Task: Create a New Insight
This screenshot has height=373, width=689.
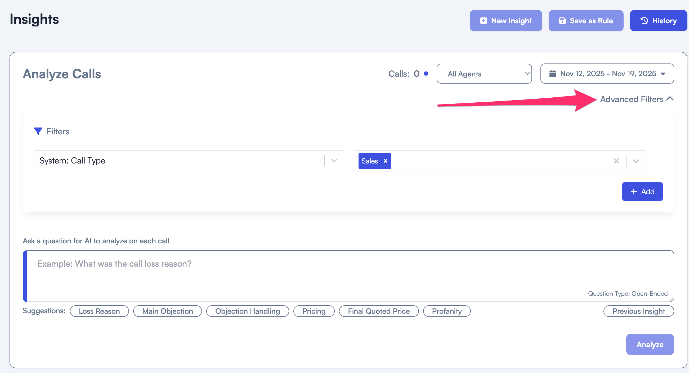Action: point(505,21)
